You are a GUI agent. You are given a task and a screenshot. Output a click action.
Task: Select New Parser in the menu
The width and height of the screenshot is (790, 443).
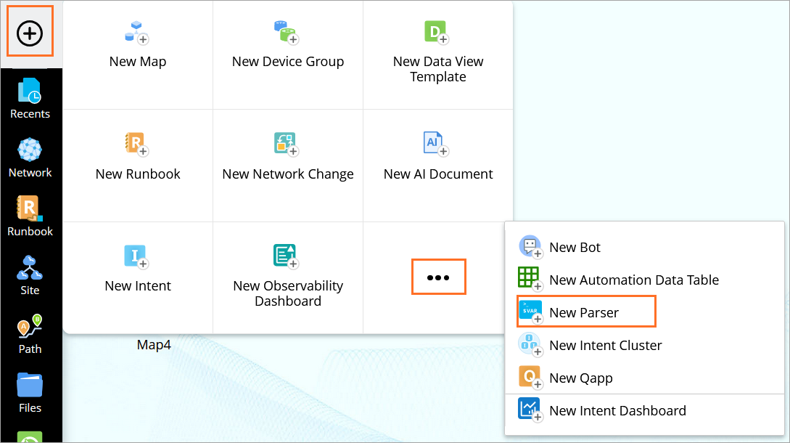click(584, 312)
